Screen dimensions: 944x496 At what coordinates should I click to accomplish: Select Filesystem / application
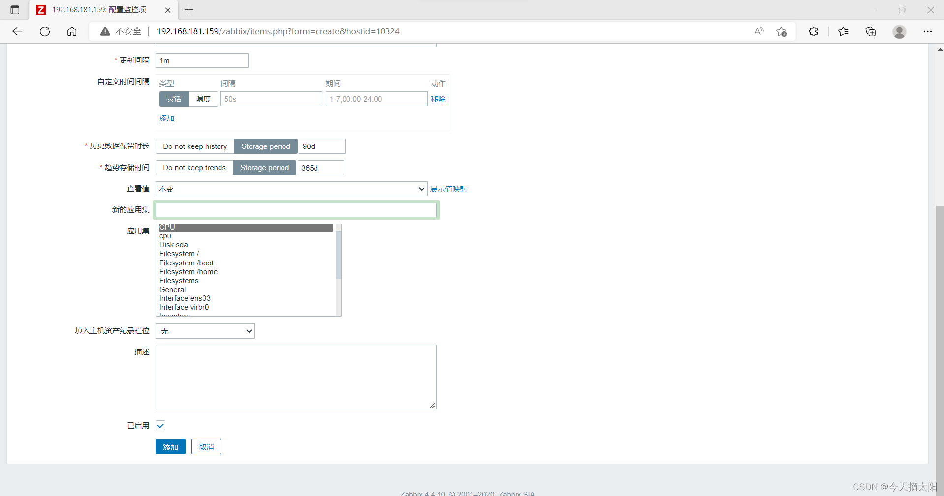246,254
